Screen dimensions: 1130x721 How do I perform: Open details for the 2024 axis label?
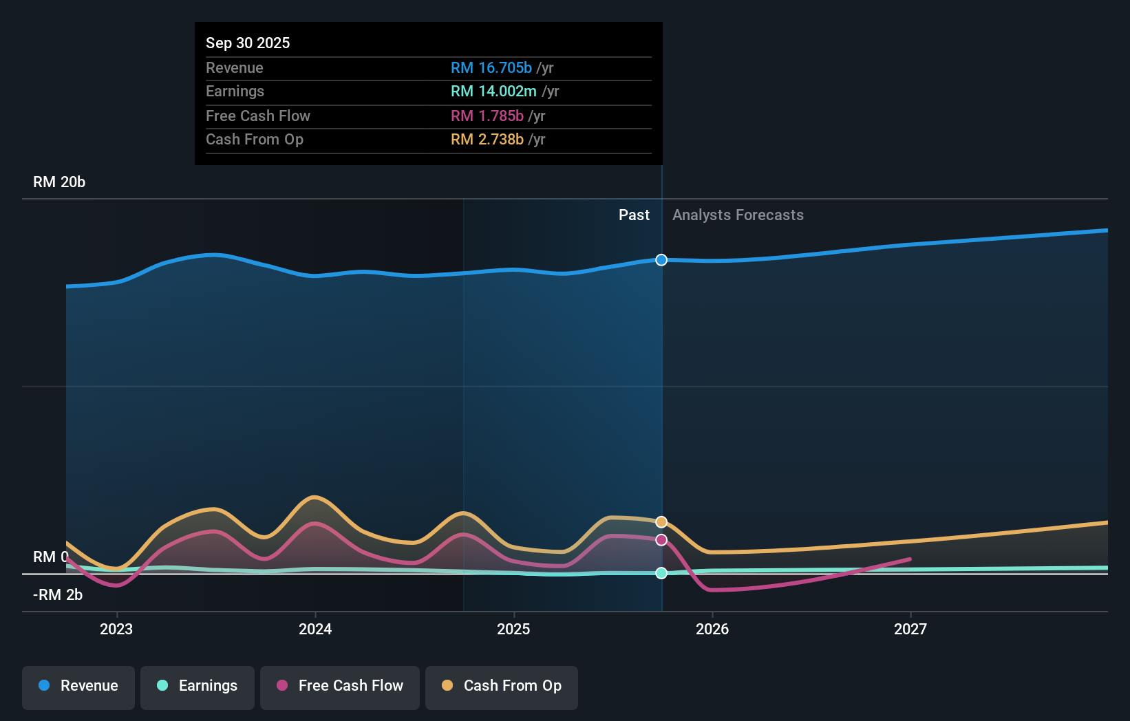point(315,629)
